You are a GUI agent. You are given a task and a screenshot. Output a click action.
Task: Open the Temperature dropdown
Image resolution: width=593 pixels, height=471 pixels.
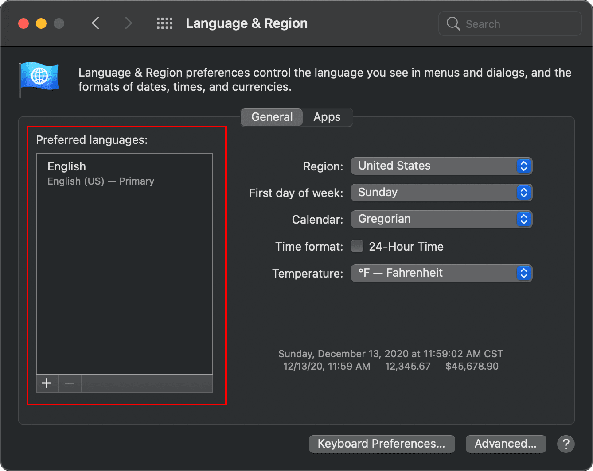[x=441, y=273]
